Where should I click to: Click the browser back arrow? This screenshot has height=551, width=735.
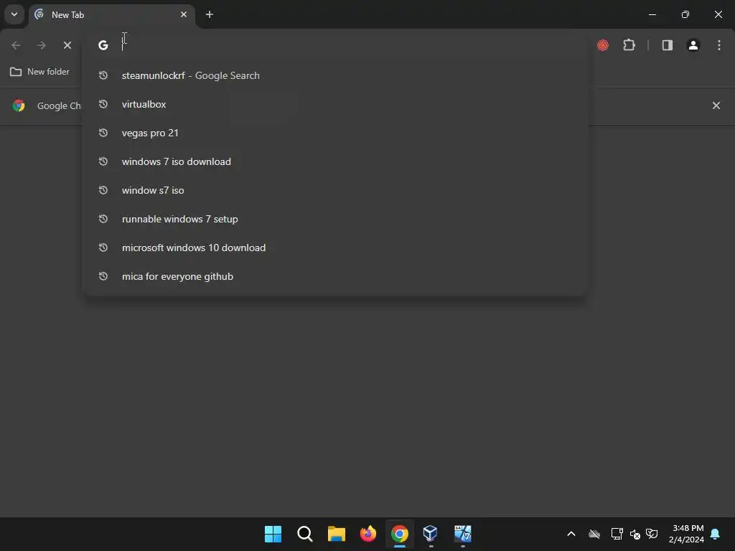click(16, 45)
